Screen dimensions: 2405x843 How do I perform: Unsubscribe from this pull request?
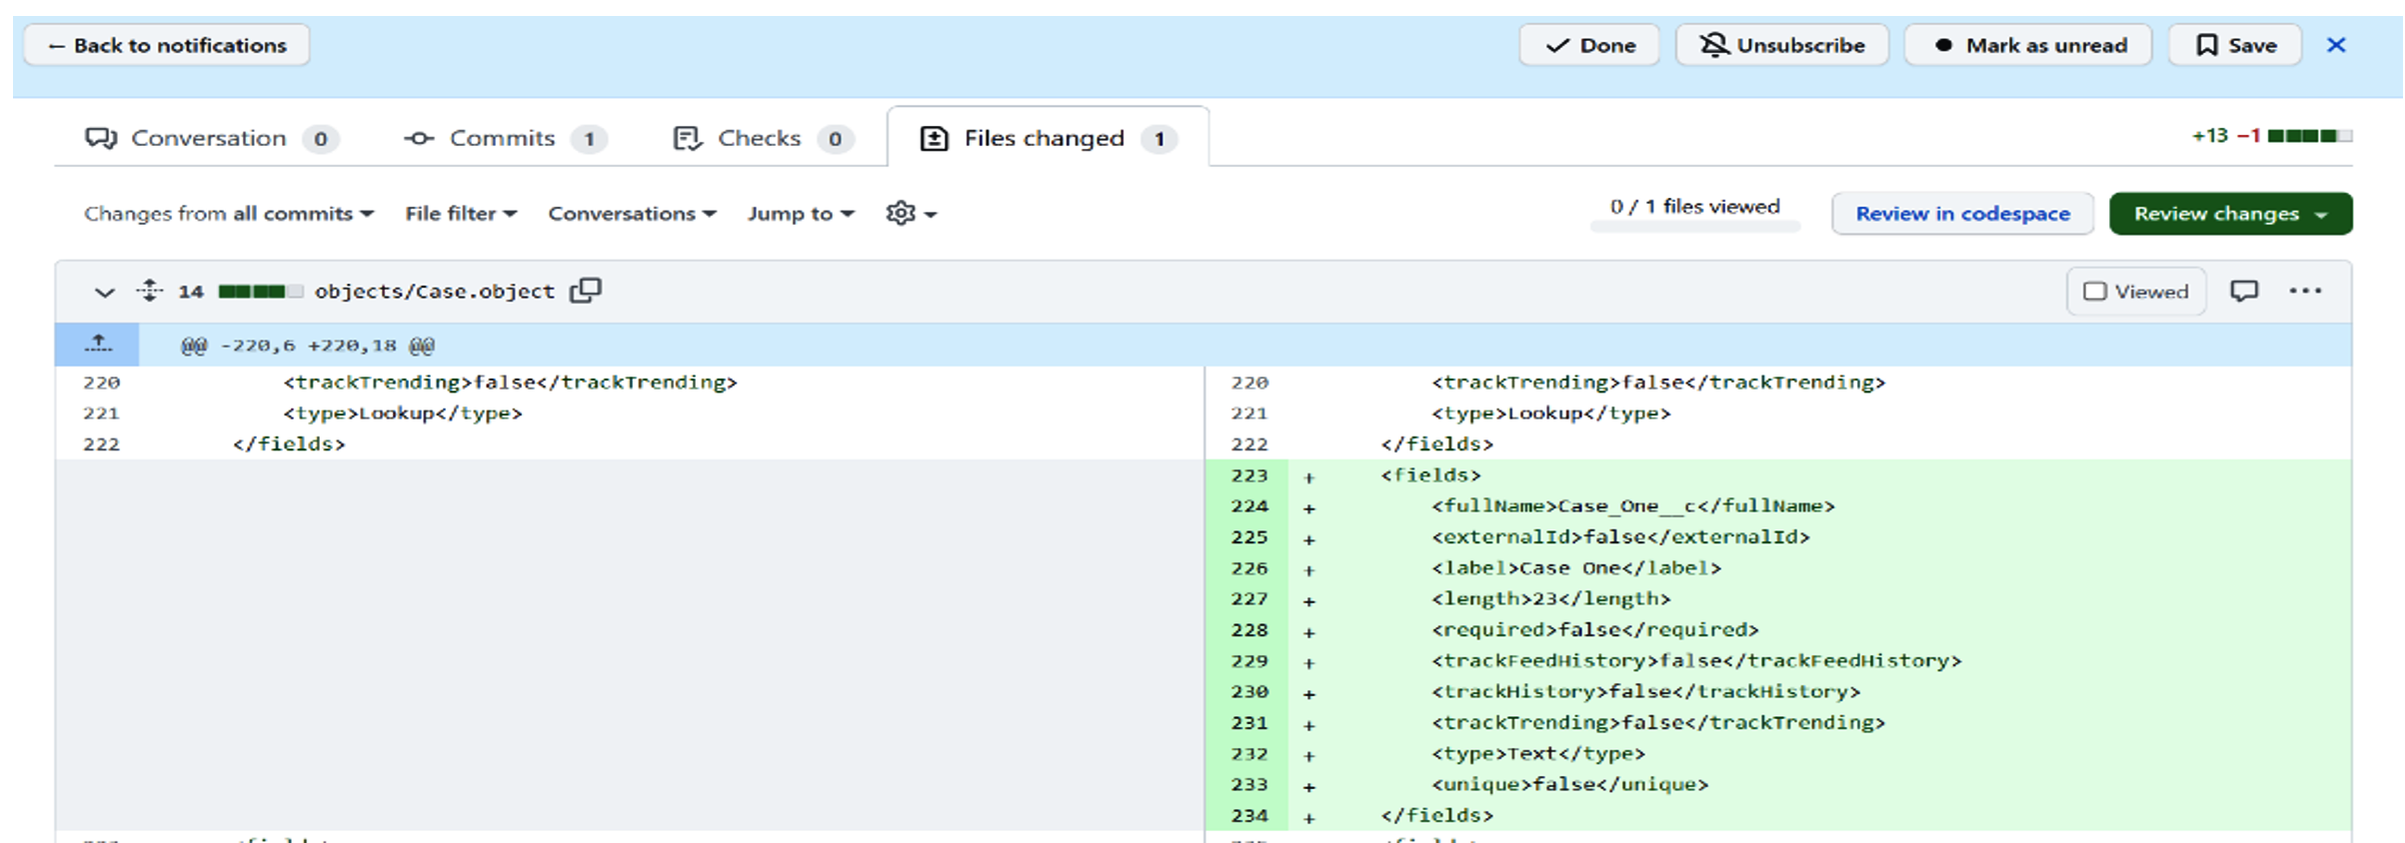tap(1781, 45)
